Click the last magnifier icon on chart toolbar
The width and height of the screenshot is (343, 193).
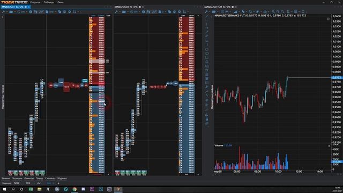(282, 12)
